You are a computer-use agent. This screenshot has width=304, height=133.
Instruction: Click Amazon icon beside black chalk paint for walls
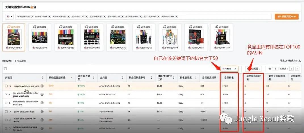(x=42, y=120)
